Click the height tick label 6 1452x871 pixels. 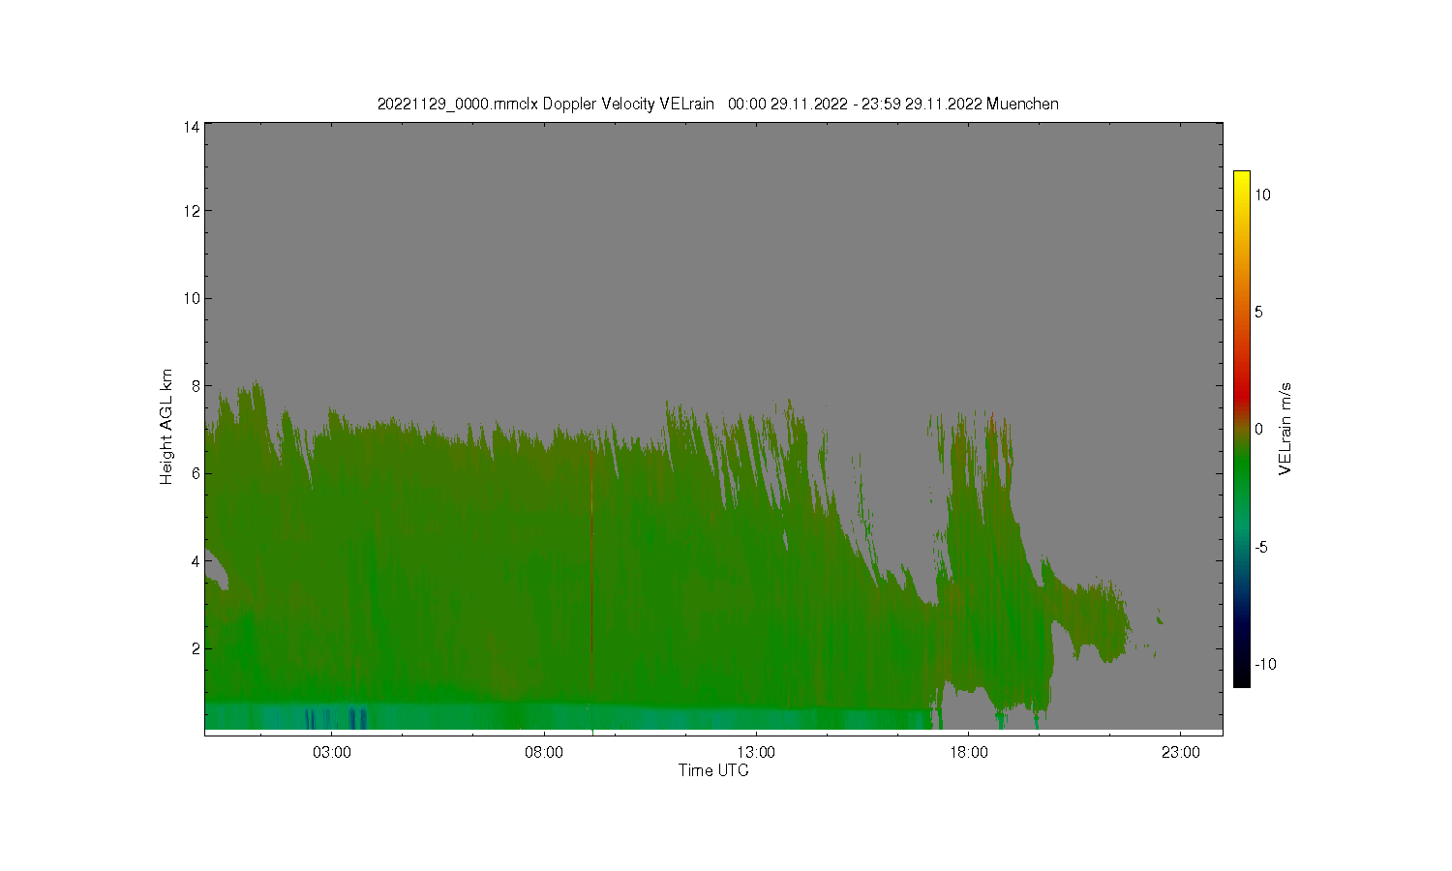click(x=196, y=473)
